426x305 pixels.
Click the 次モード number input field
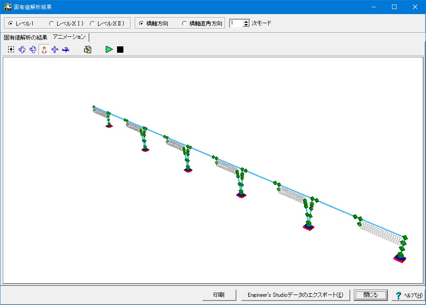point(236,23)
